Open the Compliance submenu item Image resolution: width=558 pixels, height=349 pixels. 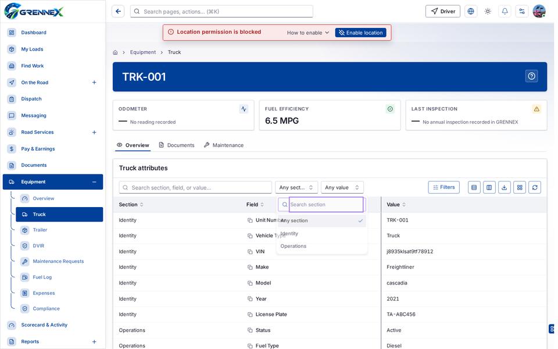click(59, 309)
